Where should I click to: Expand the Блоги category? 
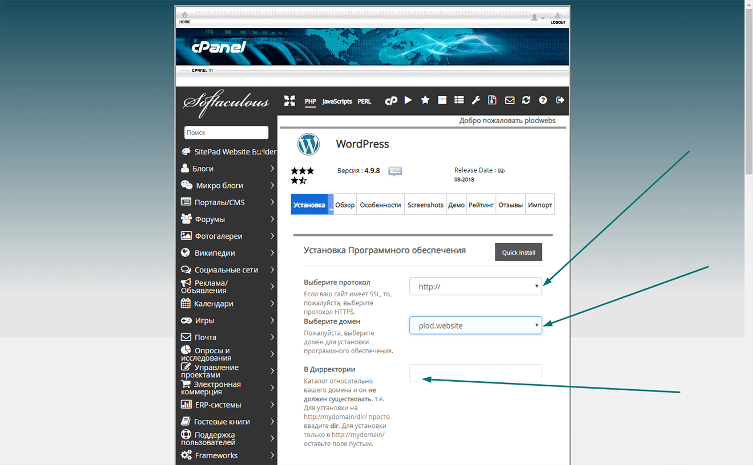click(228, 169)
